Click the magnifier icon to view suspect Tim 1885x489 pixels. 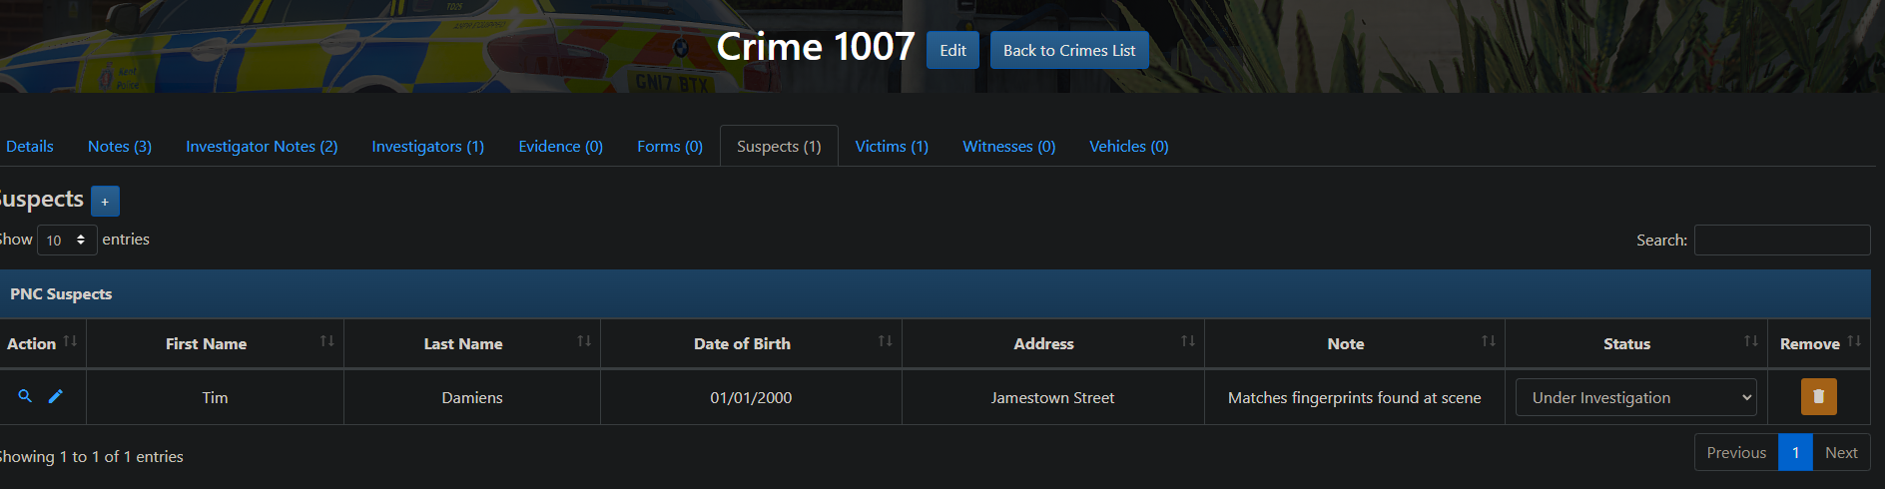coord(25,396)
